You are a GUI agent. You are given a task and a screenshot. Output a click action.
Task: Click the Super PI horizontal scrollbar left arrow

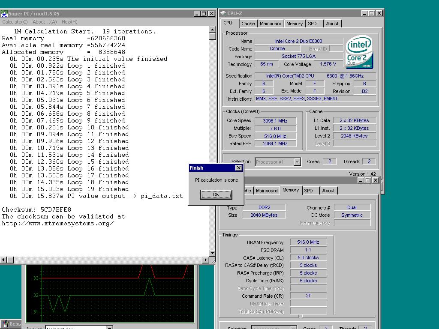click(3, 260)
